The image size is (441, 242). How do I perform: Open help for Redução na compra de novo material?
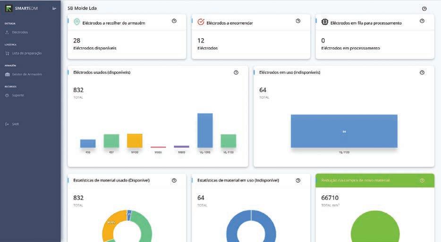[x=422, y=181]
